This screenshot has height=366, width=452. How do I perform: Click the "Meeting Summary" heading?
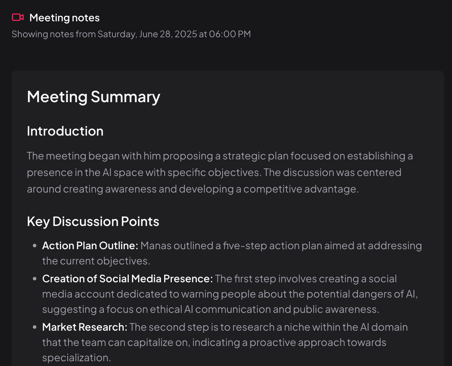(93, 97)
